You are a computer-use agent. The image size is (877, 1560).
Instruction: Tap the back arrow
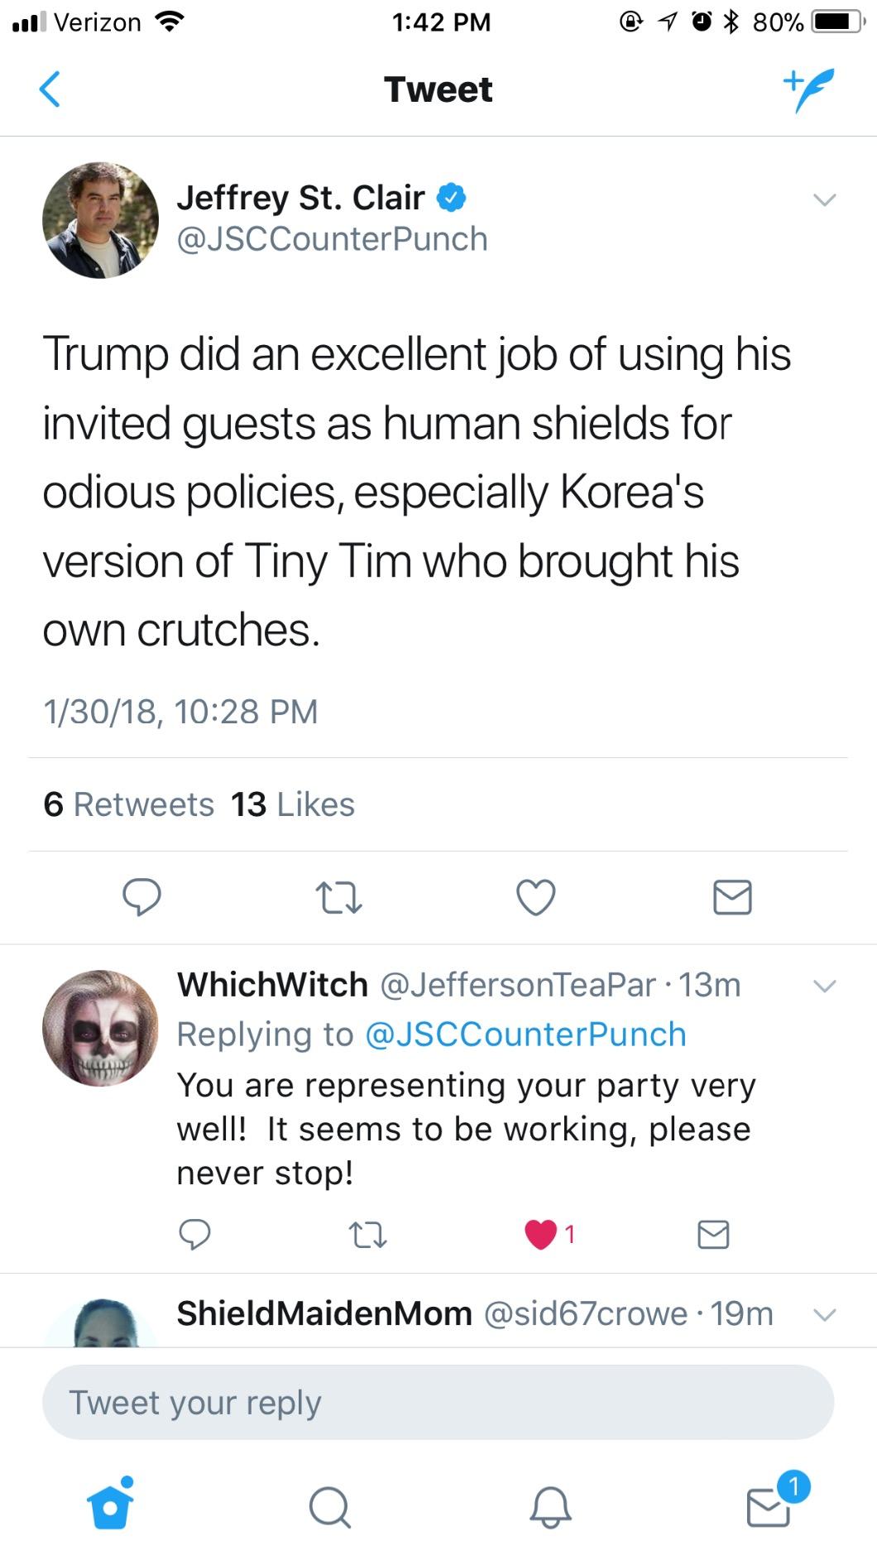point(50,89)
